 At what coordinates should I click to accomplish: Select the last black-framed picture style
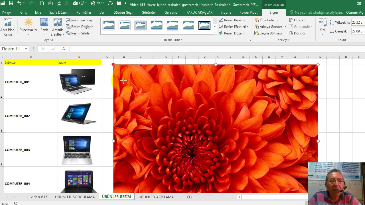204,25
